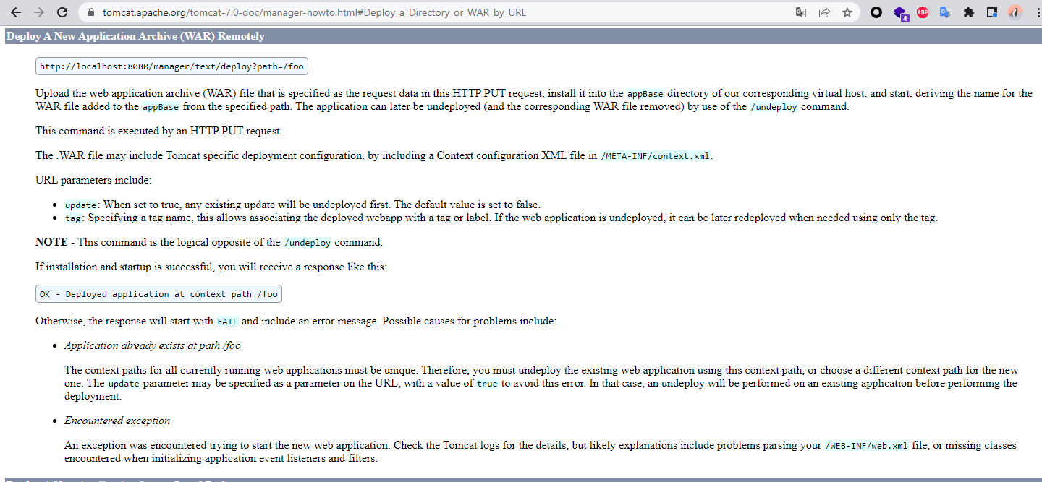Click the 'Encountered exception' bullet text
Image resolution: width=1042 pixels, height=482 pixels.
pyautogui.click(x=117, y=421)
